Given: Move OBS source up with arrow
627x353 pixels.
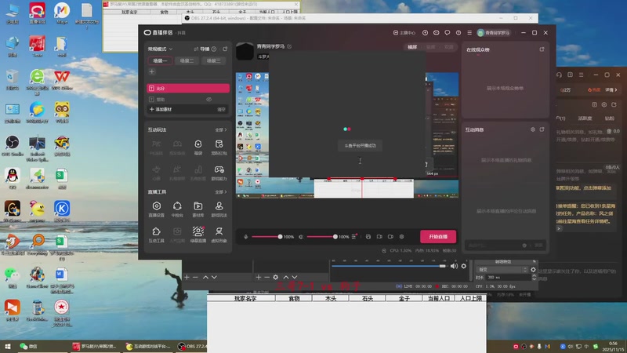Looking at the screenshot, I should 286,277.
